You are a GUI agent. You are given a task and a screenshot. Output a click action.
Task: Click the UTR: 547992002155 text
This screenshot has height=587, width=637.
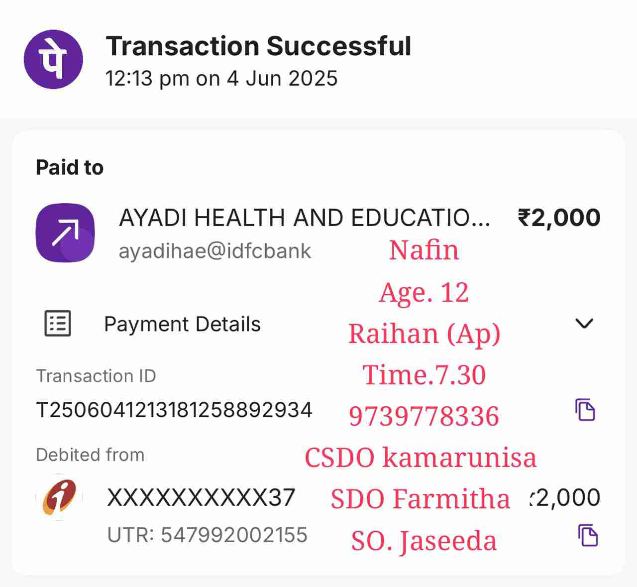(207, 535)
